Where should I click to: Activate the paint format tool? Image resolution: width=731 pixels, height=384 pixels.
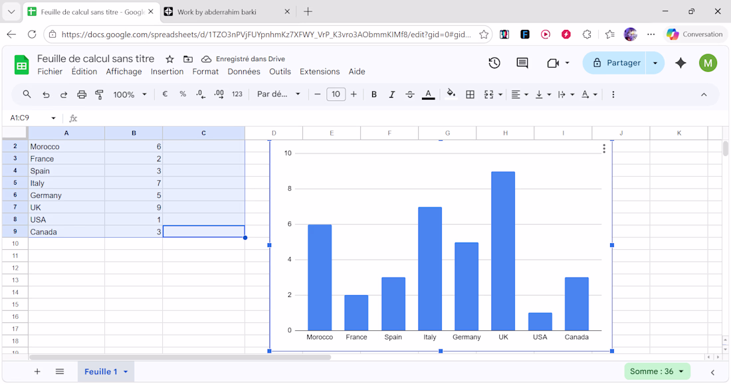pos(99,94)
